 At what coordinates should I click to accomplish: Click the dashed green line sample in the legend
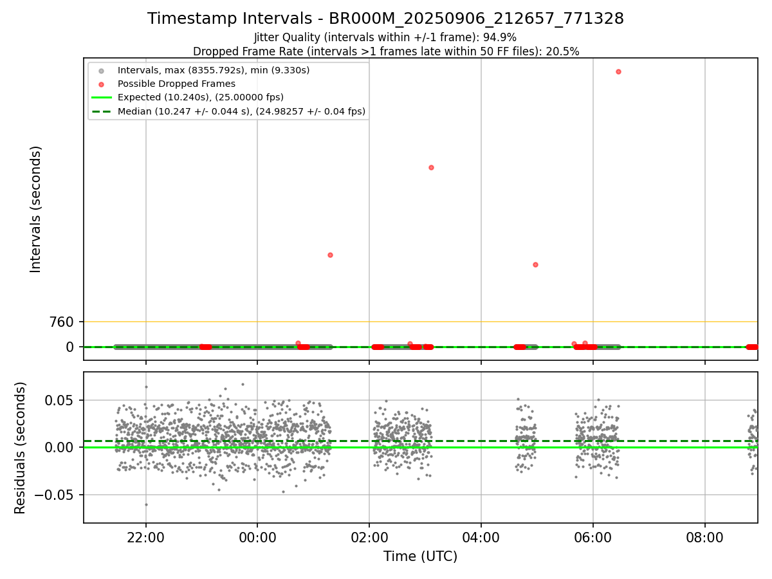pos(101,111)
